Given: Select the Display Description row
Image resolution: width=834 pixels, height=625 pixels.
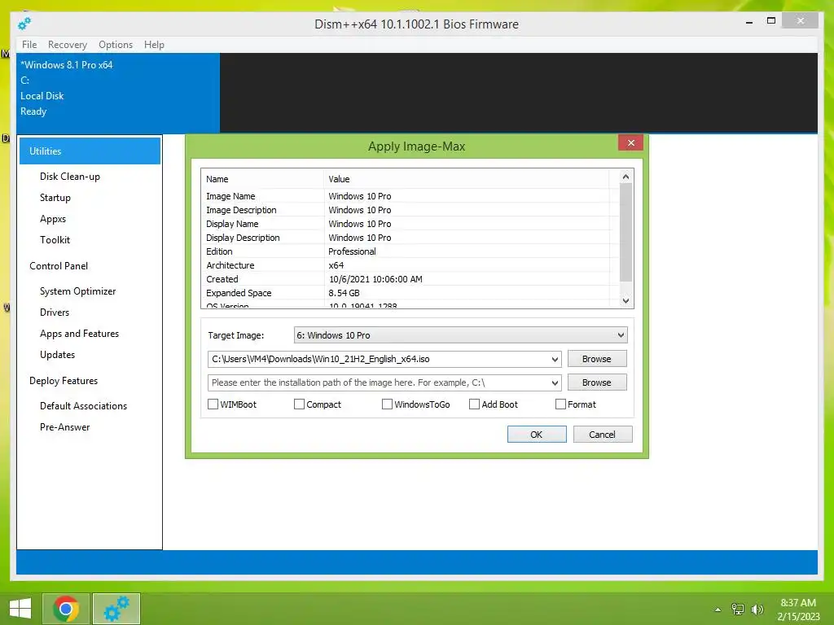Looking at the screenshot, I should pyautogui.click(x=410, y=238).
